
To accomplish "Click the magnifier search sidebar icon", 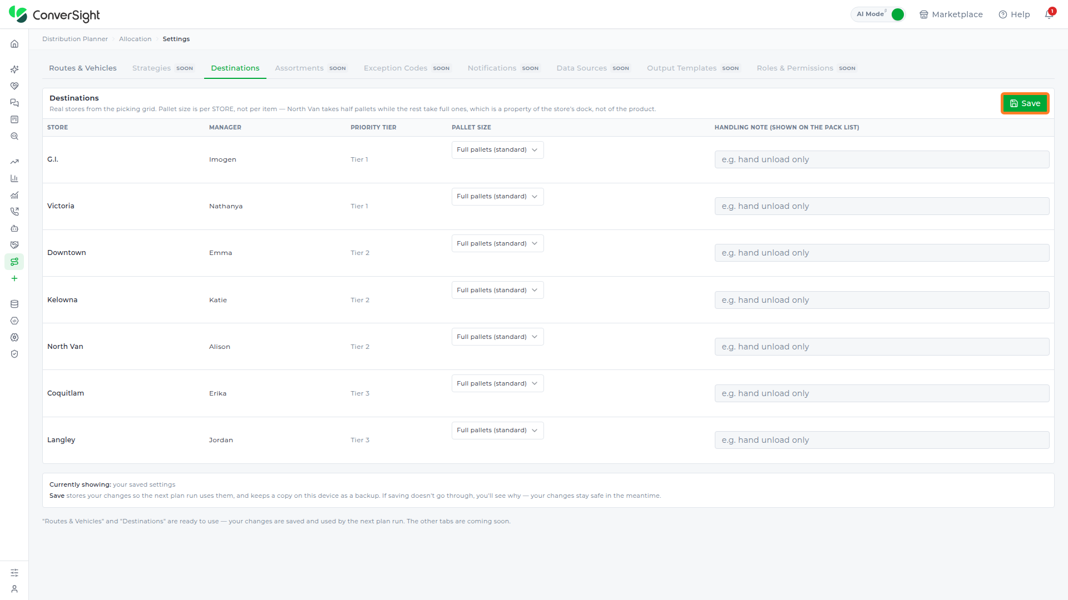I will point(14,136).
